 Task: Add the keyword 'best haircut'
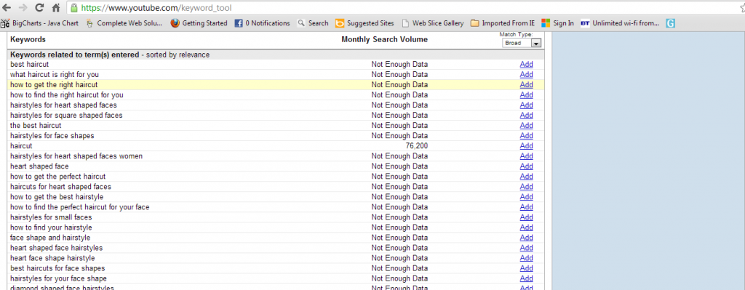[527, 64]
